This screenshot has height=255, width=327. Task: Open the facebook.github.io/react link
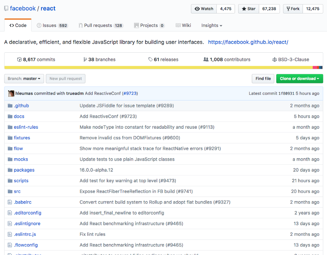point(248,42)
